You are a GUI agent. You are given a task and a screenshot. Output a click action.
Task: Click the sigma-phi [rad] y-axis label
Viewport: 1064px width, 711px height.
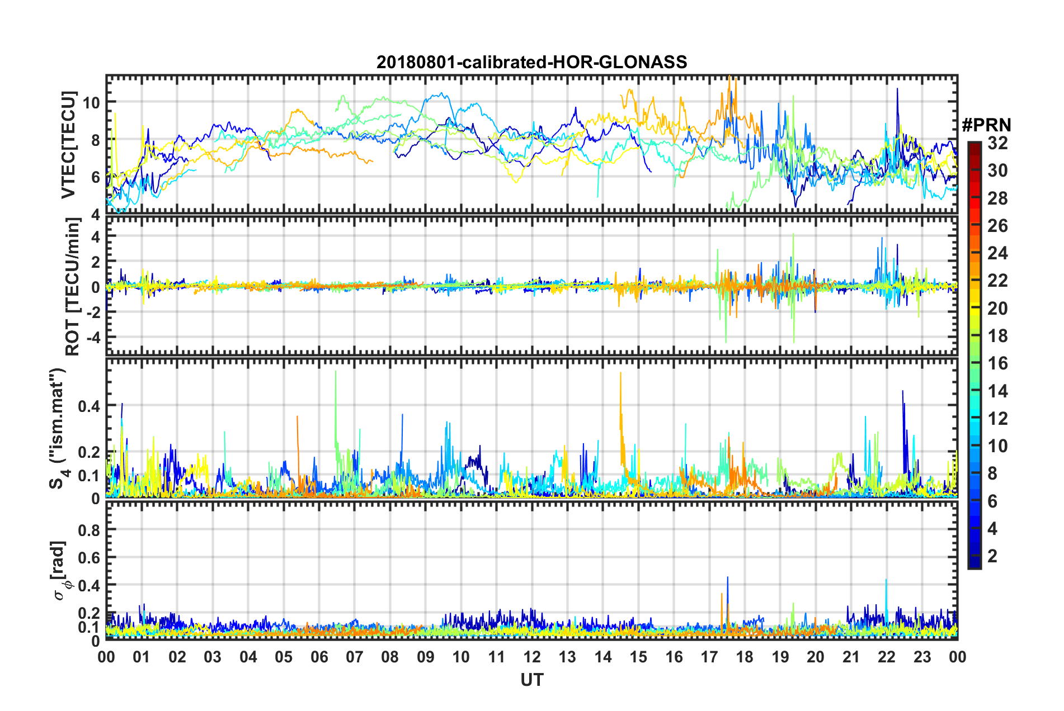[59, 570]
